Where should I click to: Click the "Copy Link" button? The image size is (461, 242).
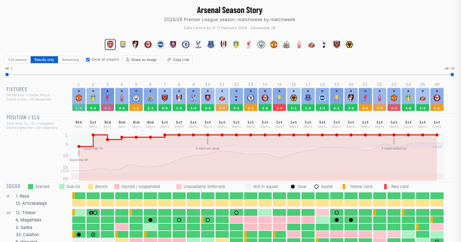tap(178, 60)
